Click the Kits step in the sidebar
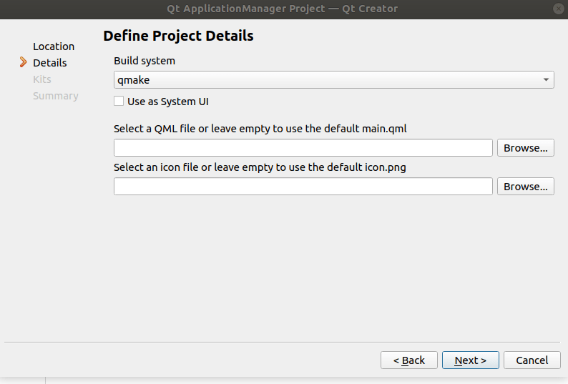The width and height of the screenshot is (568, 384). point(42,79)
